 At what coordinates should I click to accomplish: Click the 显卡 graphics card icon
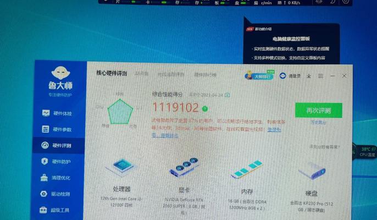point(184,167)
